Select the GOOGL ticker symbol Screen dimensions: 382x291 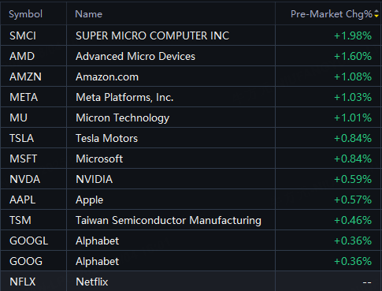29,241
